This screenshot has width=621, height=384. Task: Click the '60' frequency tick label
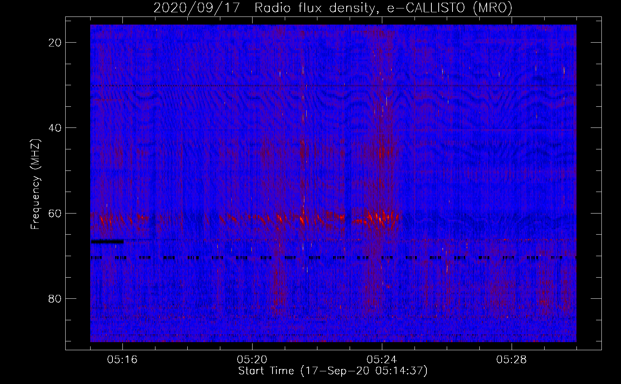[x=55, y=213]
